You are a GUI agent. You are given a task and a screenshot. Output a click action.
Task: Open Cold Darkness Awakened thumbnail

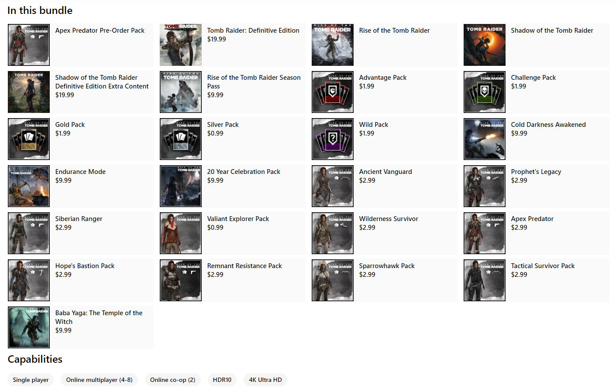point(485,139)
